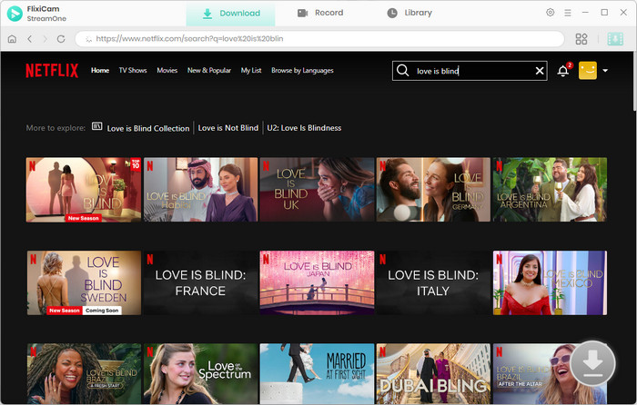Select the Love Is Blind Sweden thumbnail

(x=84, y=282)
